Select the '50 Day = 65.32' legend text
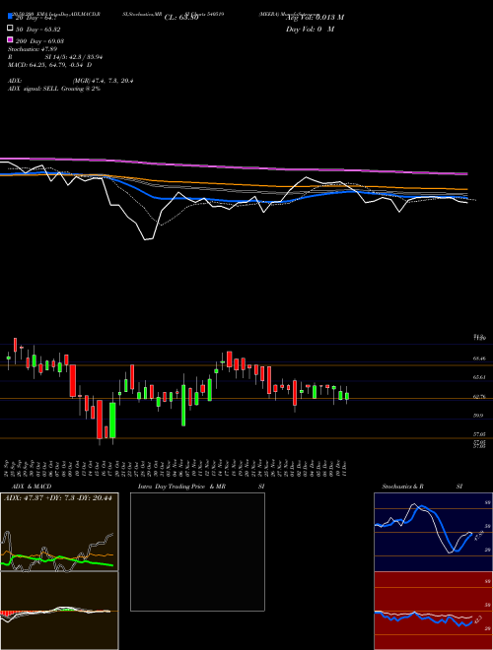The height and width of the screenshot is (650, 493). click(38, 29)
